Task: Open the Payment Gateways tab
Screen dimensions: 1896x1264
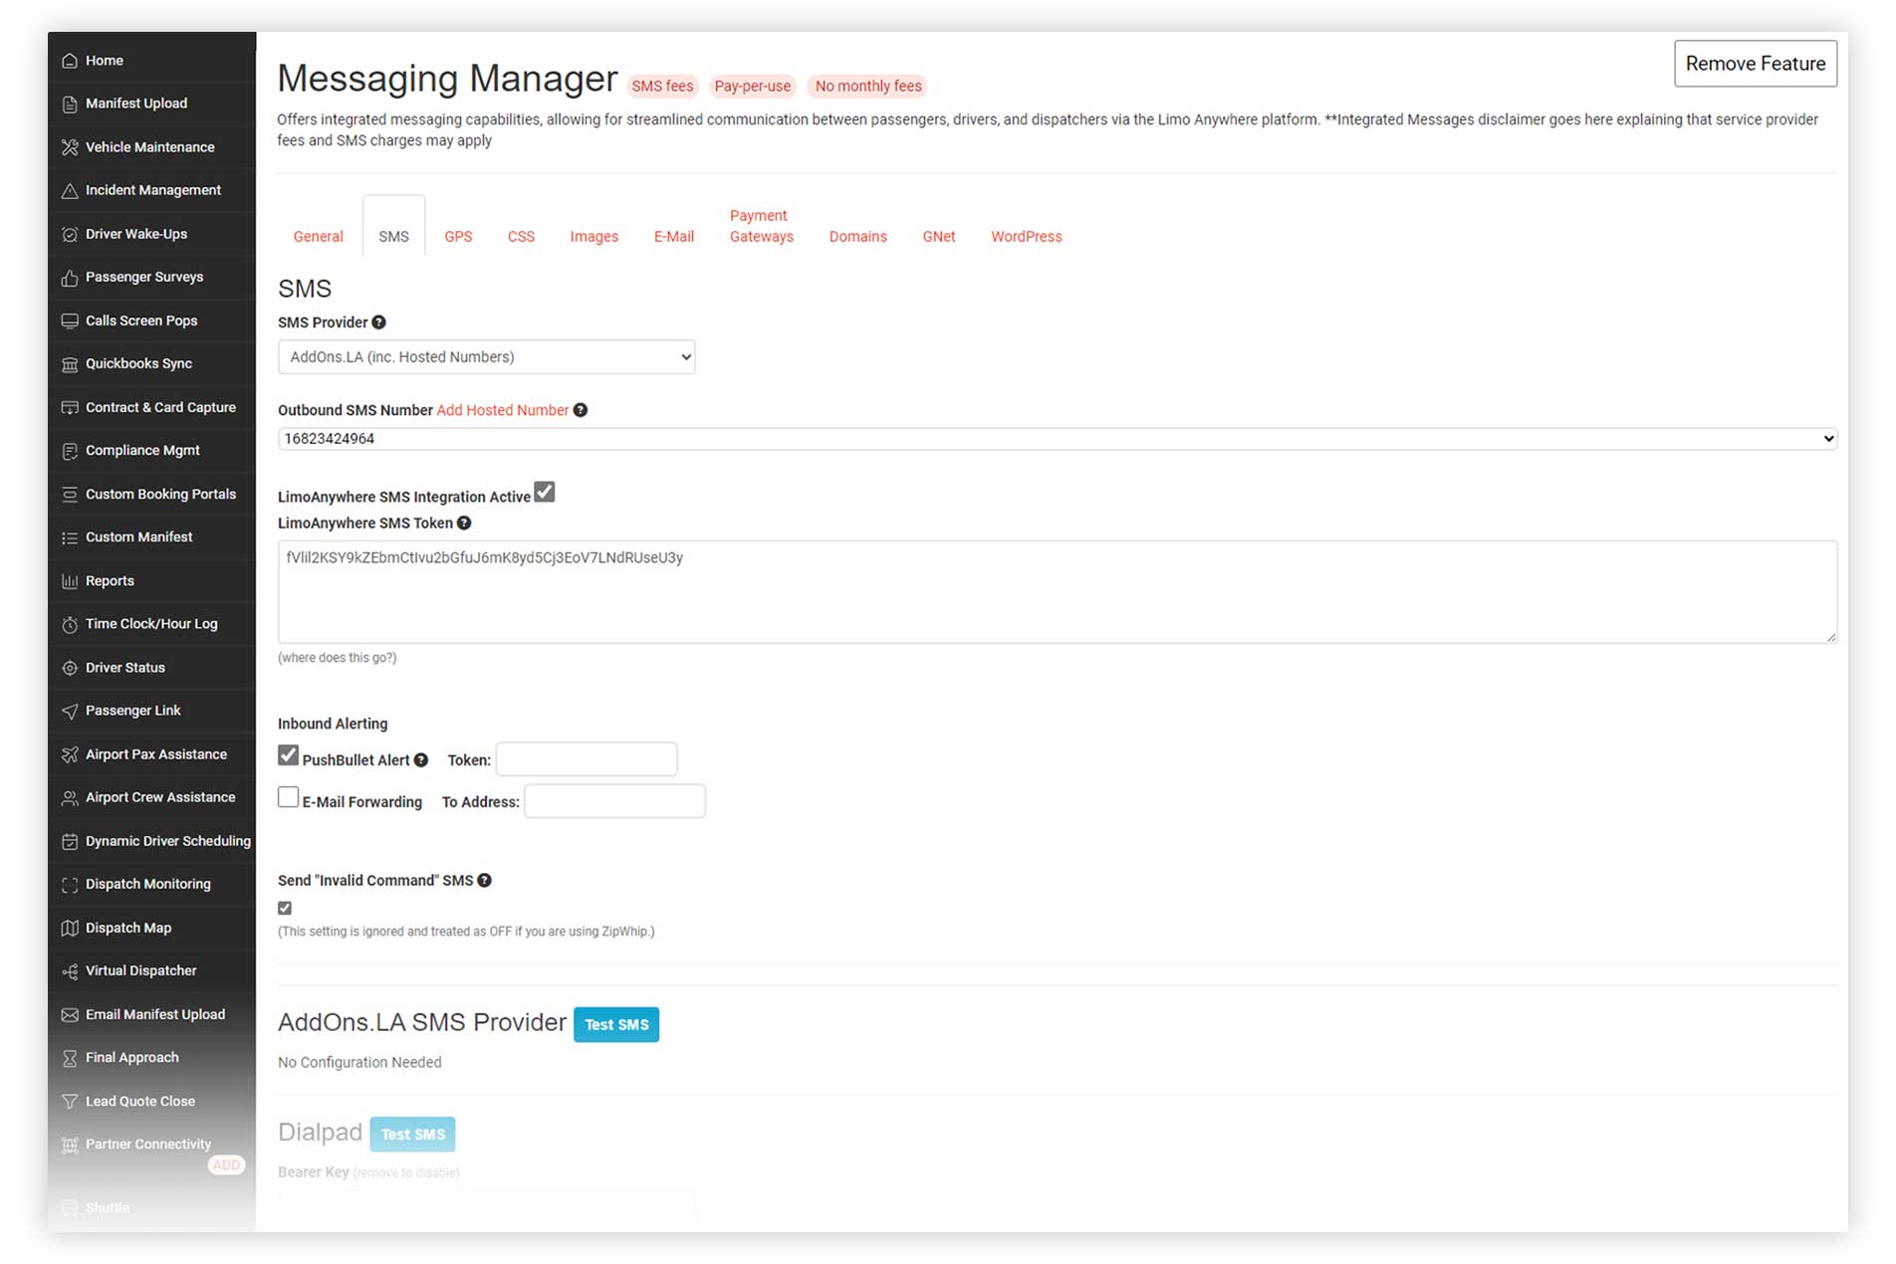Action: (761, 227)
